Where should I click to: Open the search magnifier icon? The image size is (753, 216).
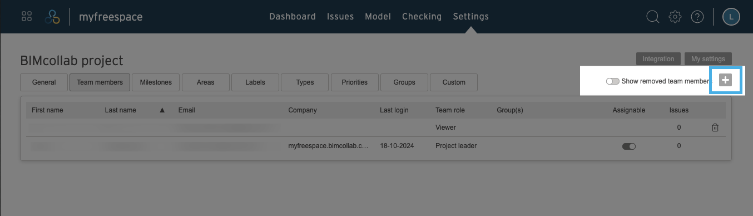coord(652,17)
